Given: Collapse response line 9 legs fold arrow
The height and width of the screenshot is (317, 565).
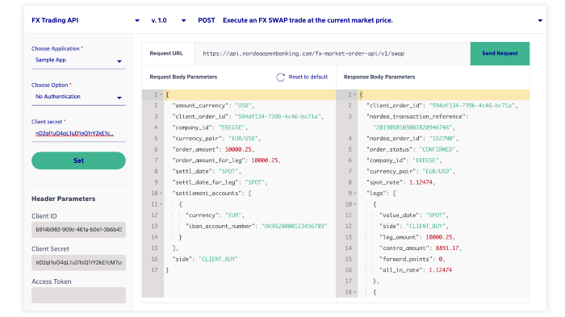Looking at the screenshot, I should 355,194.
